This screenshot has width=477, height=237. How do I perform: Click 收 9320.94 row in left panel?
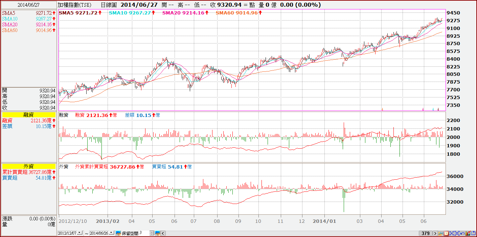29,108
